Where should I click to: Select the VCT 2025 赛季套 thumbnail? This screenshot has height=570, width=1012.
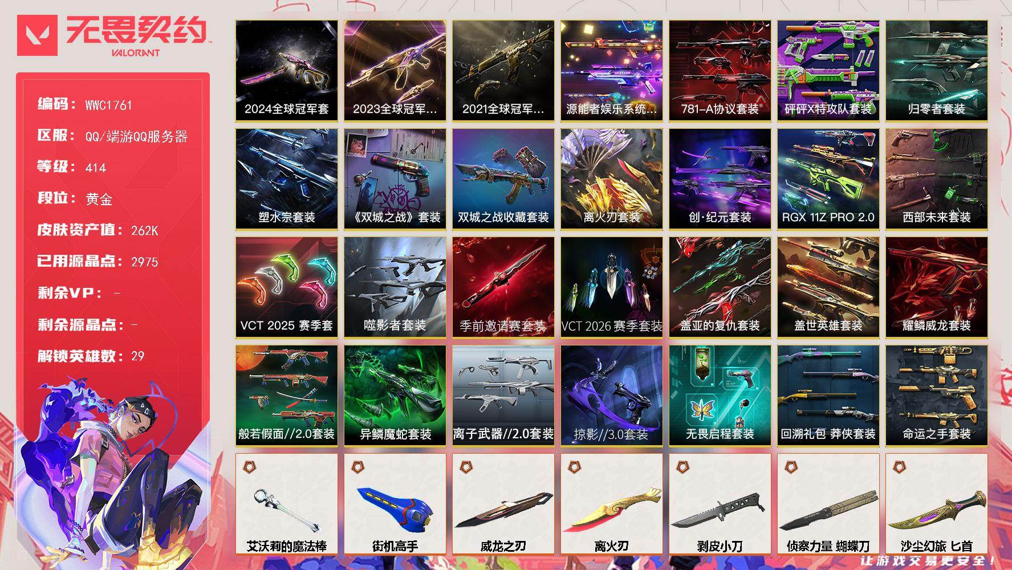(287, 287)
